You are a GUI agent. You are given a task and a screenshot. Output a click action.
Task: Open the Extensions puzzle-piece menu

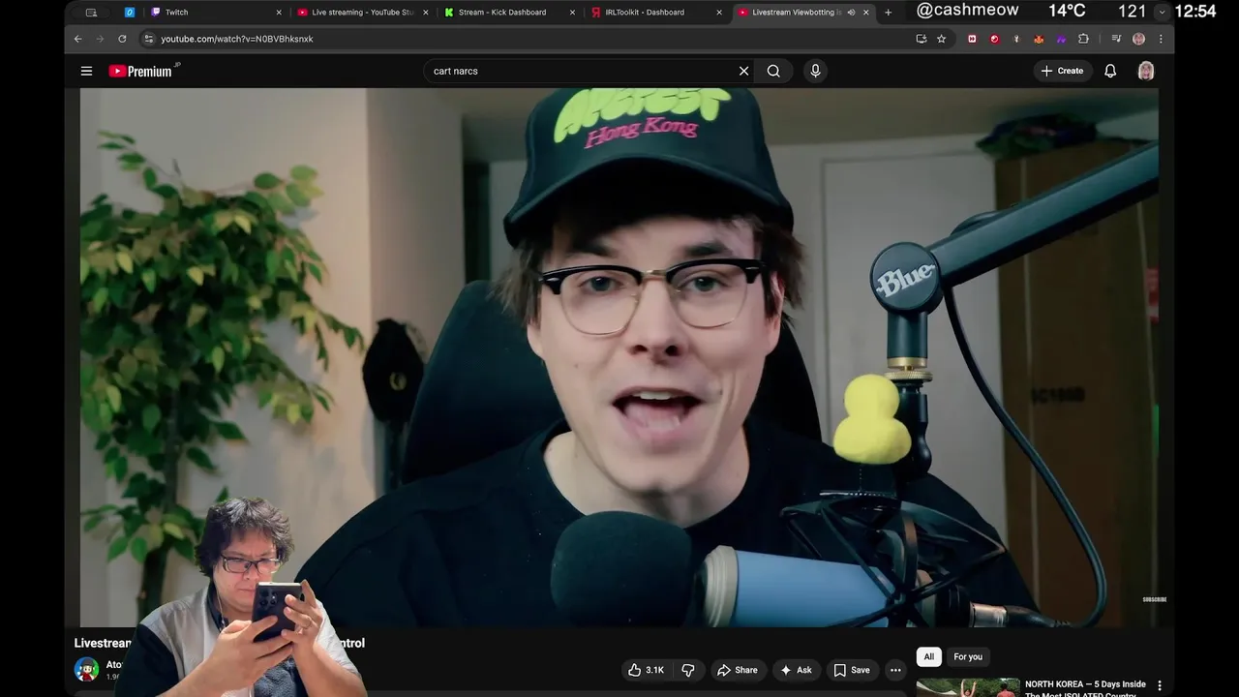coord(1083,39)
